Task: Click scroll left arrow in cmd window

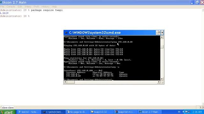Action: (65, 82)
